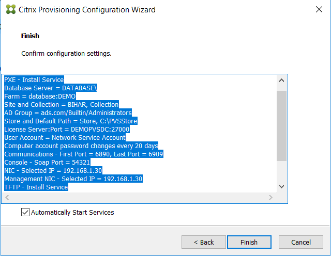Viewport: 331px width, 257px height.
Task: Go back with the Back button
Action: [204, 242]
